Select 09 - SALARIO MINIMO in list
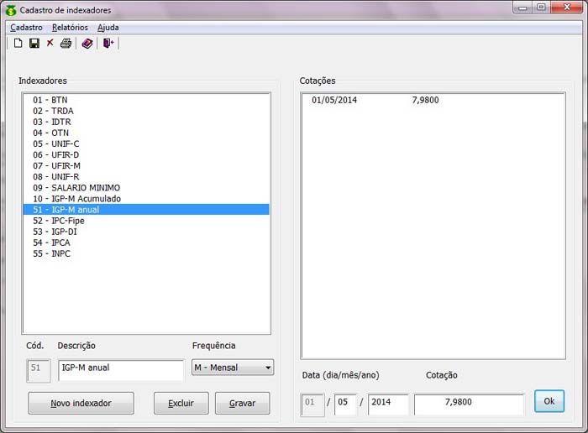588x433 pixels. pos(76,187)
